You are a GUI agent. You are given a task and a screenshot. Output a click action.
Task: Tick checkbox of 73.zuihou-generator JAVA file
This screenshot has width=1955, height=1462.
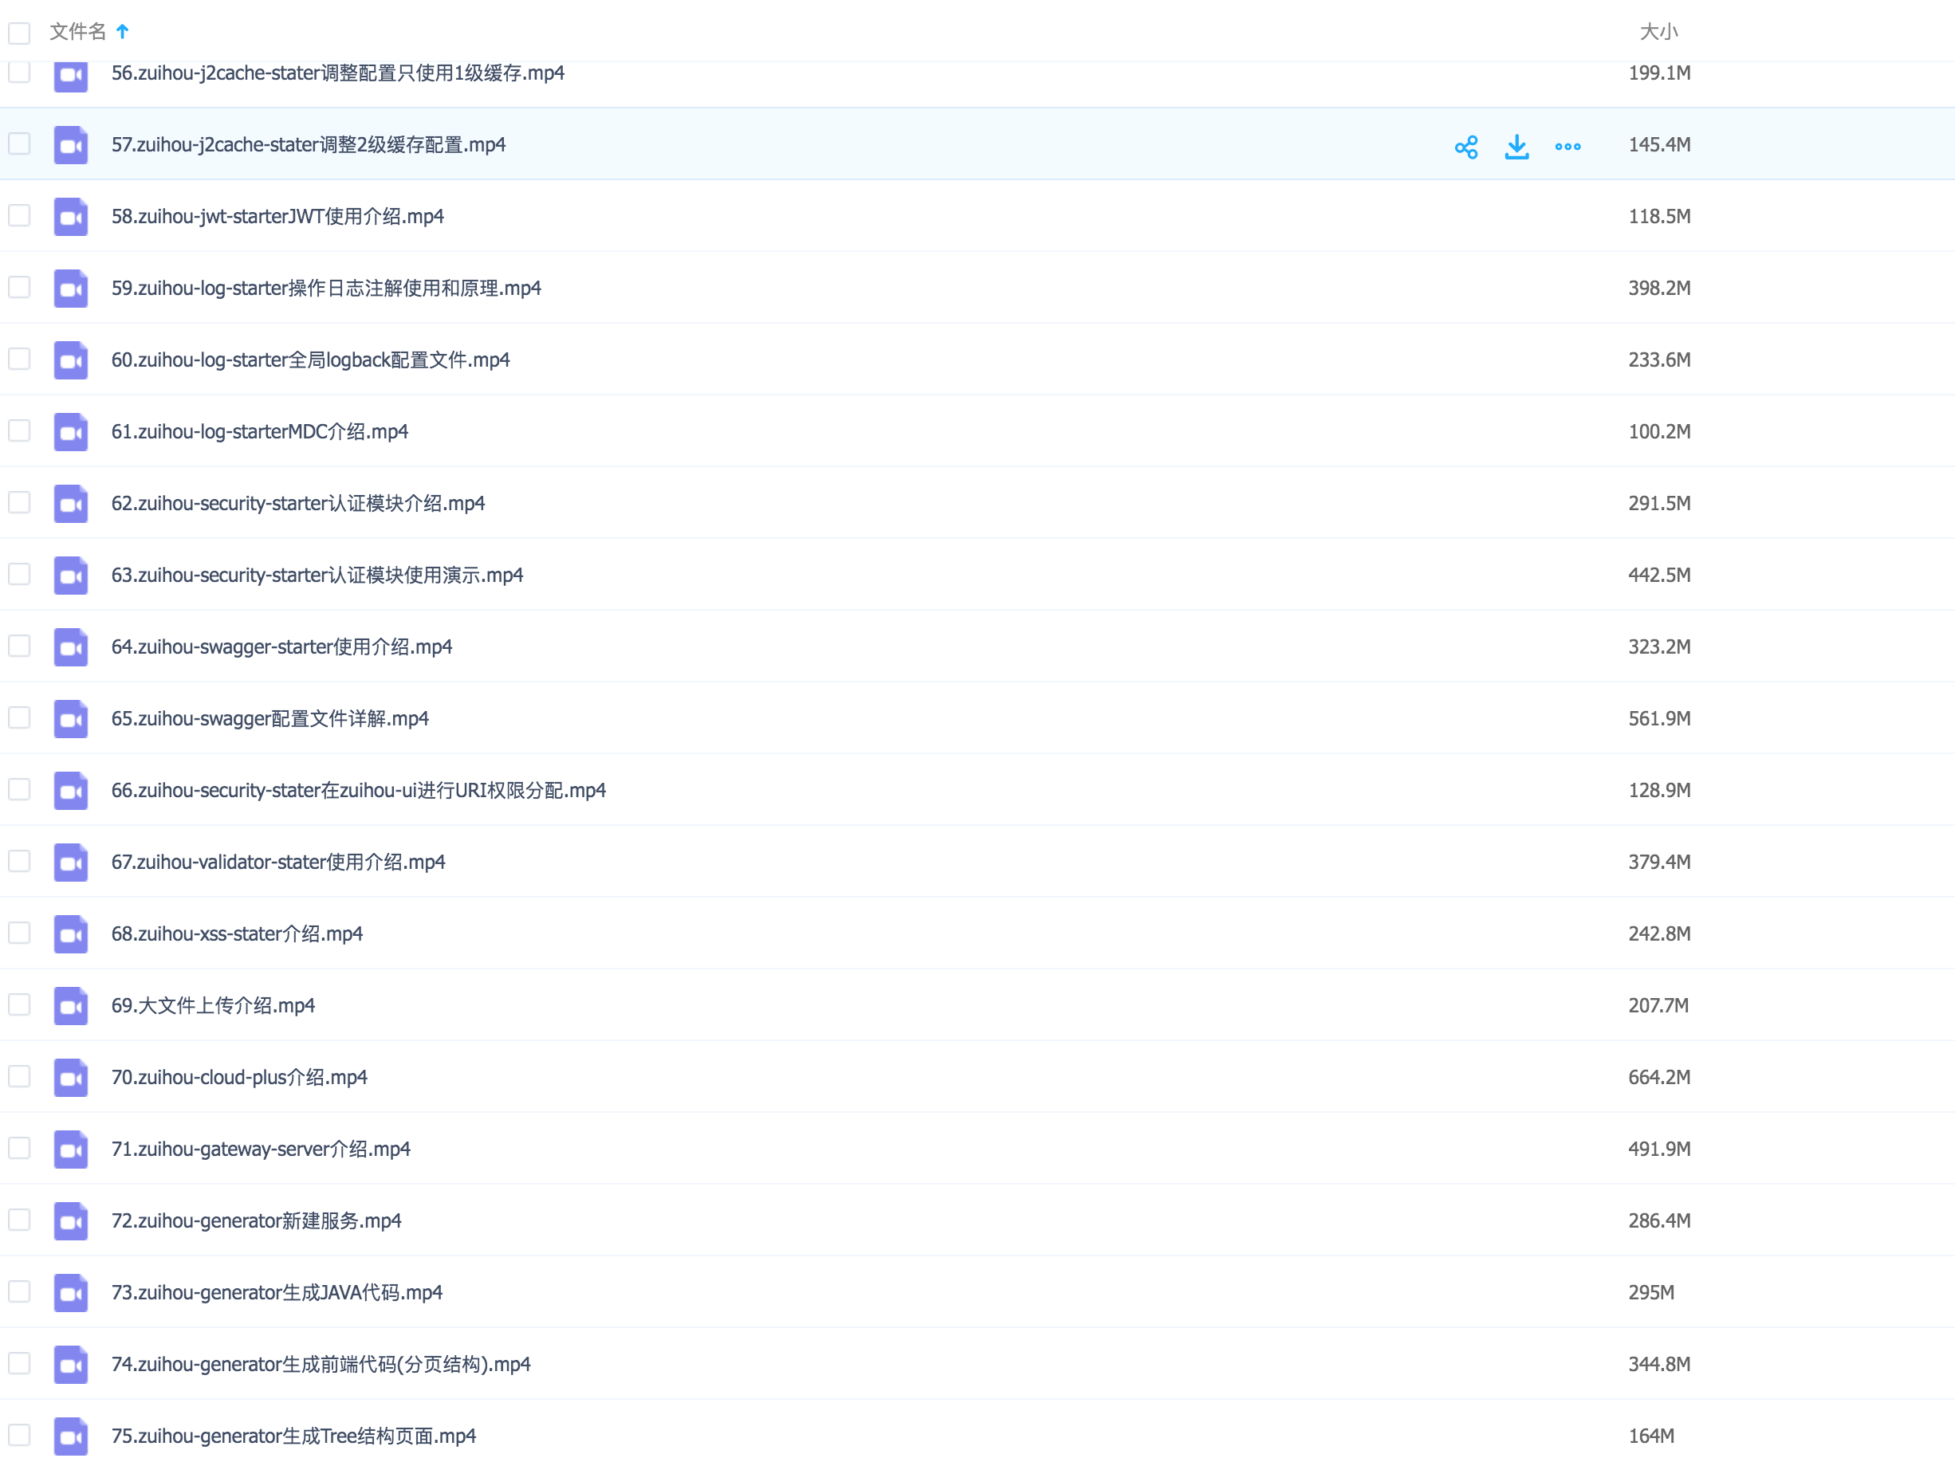coord(19,1292)
